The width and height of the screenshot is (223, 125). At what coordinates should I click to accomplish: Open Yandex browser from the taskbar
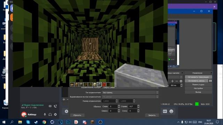[76, 122]
